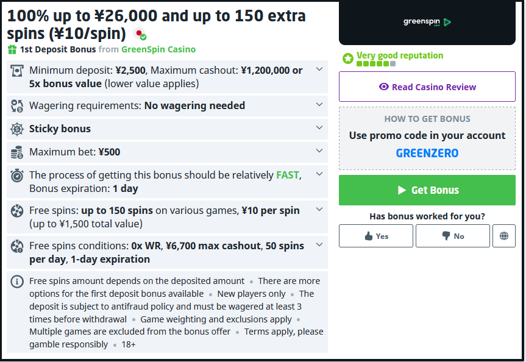Open the globe language button

(504, 236)
